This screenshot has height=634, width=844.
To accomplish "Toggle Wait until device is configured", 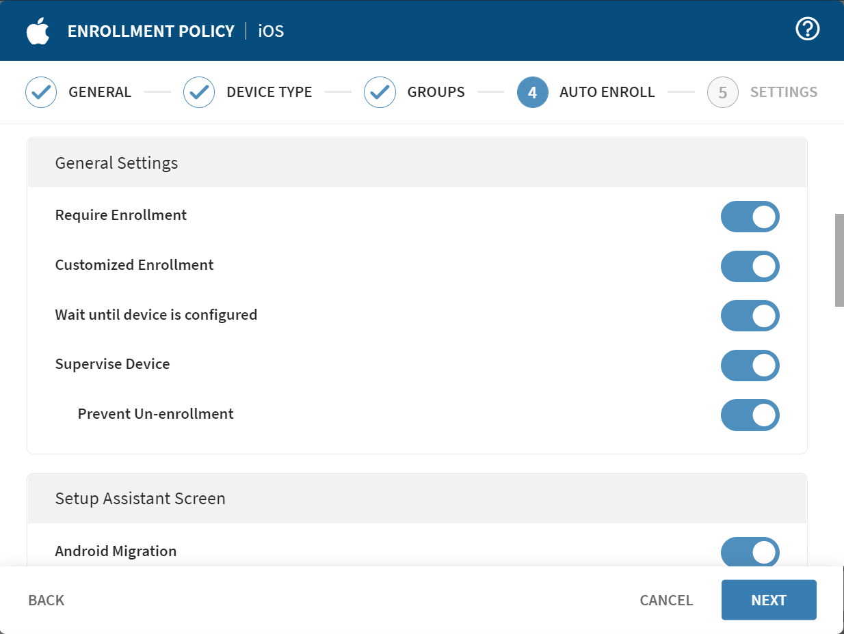I will click(750, 316).
